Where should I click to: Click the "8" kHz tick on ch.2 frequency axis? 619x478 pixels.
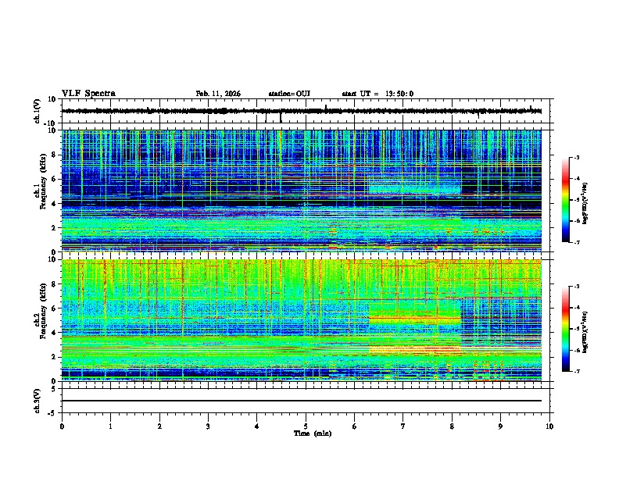(x=55, y=284)
